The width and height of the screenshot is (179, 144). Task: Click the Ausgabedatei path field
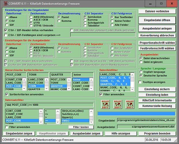tap(146, 127)
